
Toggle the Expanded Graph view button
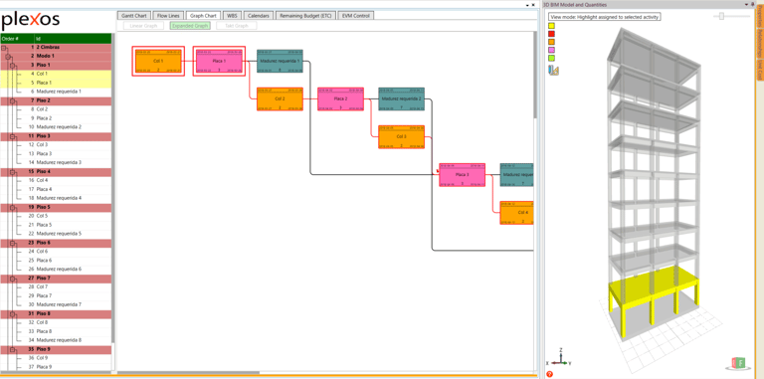(x=190, y=25)
